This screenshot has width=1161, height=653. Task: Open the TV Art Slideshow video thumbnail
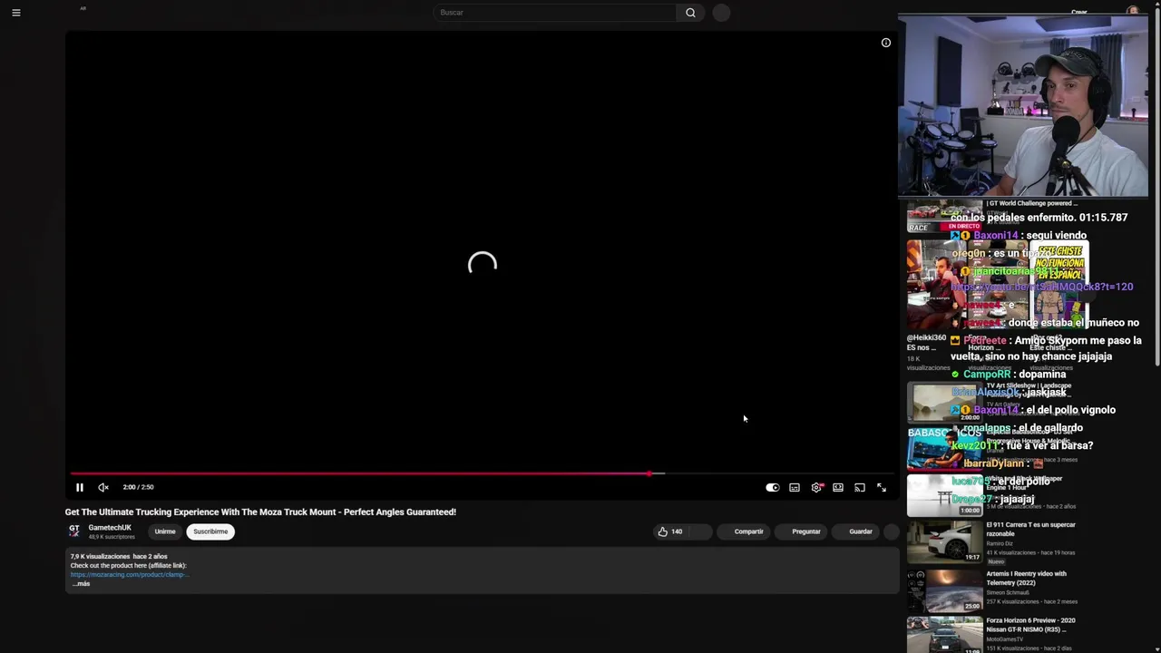(x=944, y=403)
